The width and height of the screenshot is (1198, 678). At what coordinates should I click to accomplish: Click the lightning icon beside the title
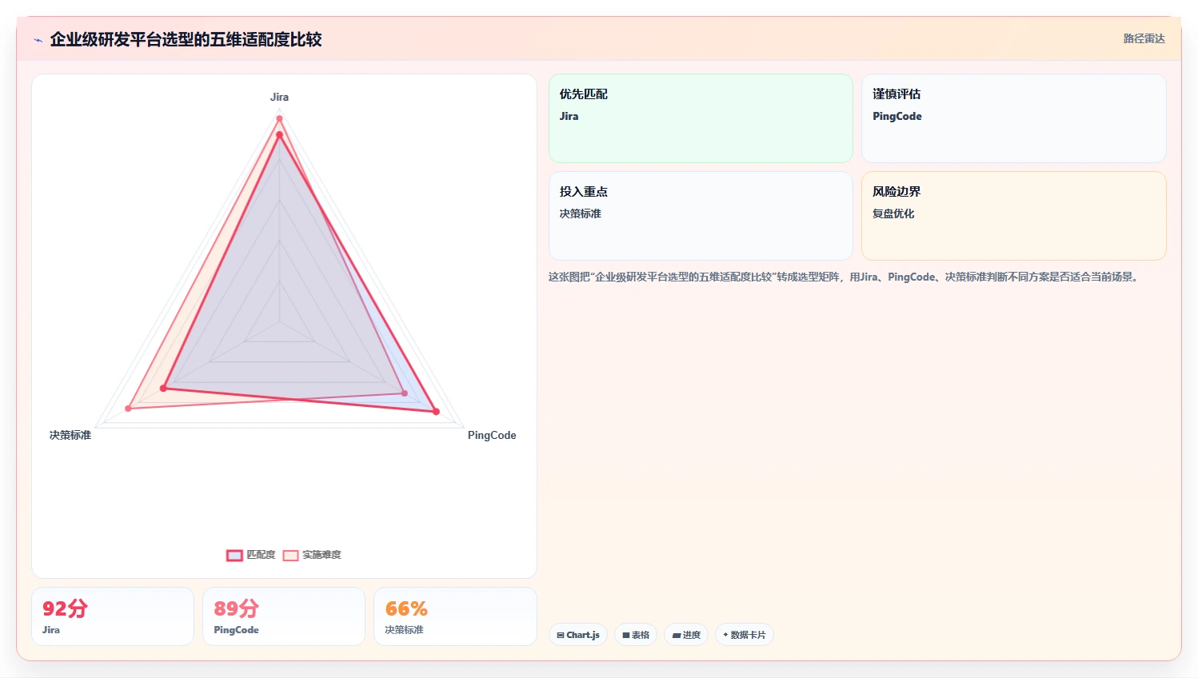pos(38,40)
